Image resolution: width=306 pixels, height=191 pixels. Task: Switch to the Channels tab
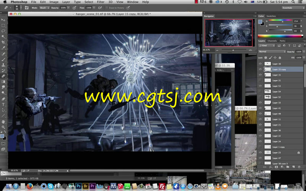coord(272,41)
